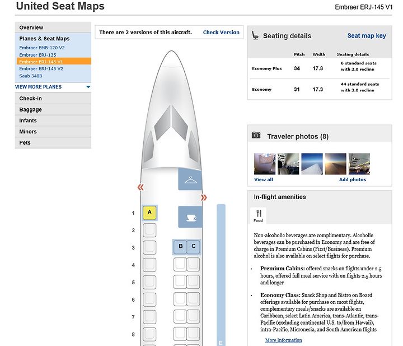Click the left exit door arrow marker

pos(140,187)
